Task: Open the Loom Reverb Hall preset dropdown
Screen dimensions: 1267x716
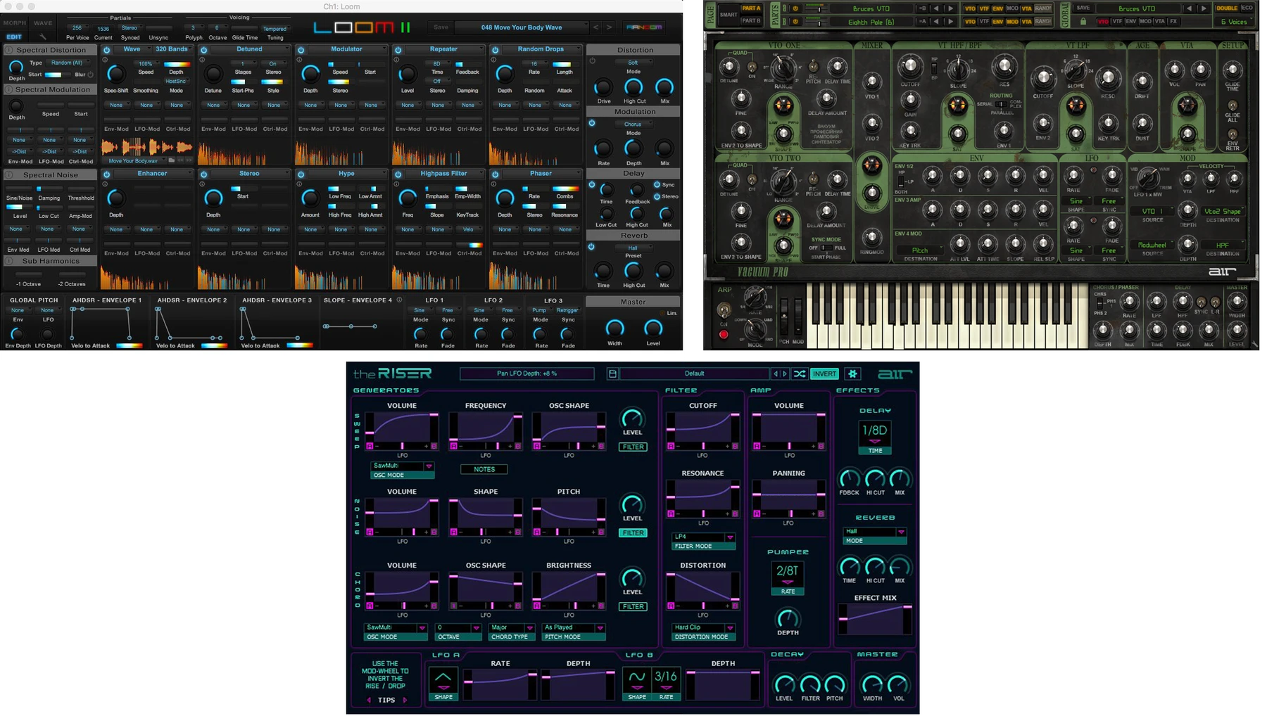Action: tap(633, 248)
